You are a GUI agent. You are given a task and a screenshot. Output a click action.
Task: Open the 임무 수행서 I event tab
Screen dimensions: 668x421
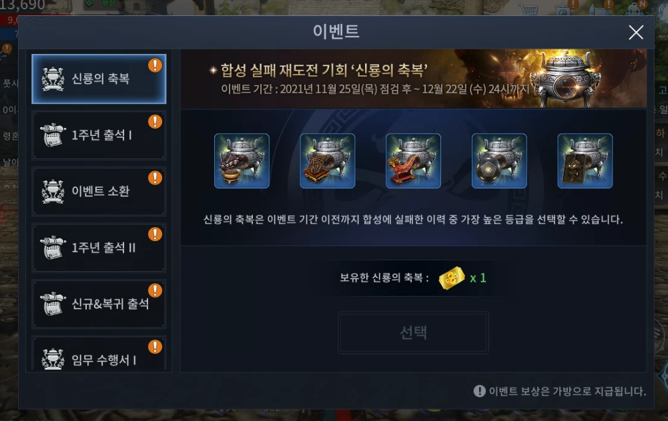click(x=99, y=354)
